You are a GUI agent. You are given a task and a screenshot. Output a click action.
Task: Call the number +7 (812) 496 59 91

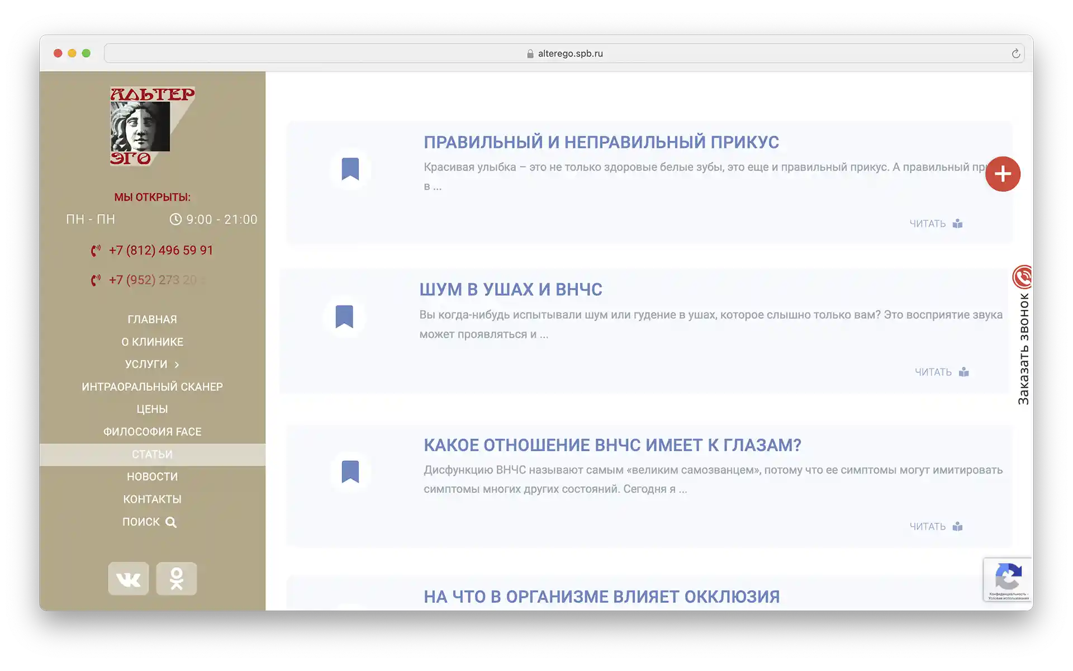161,251
